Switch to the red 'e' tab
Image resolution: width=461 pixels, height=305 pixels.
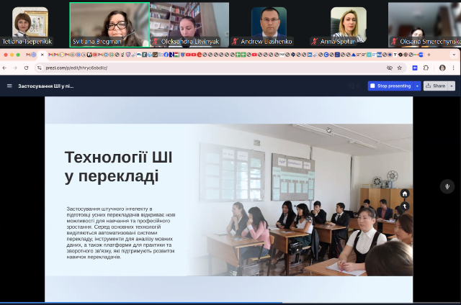point(199,55)
